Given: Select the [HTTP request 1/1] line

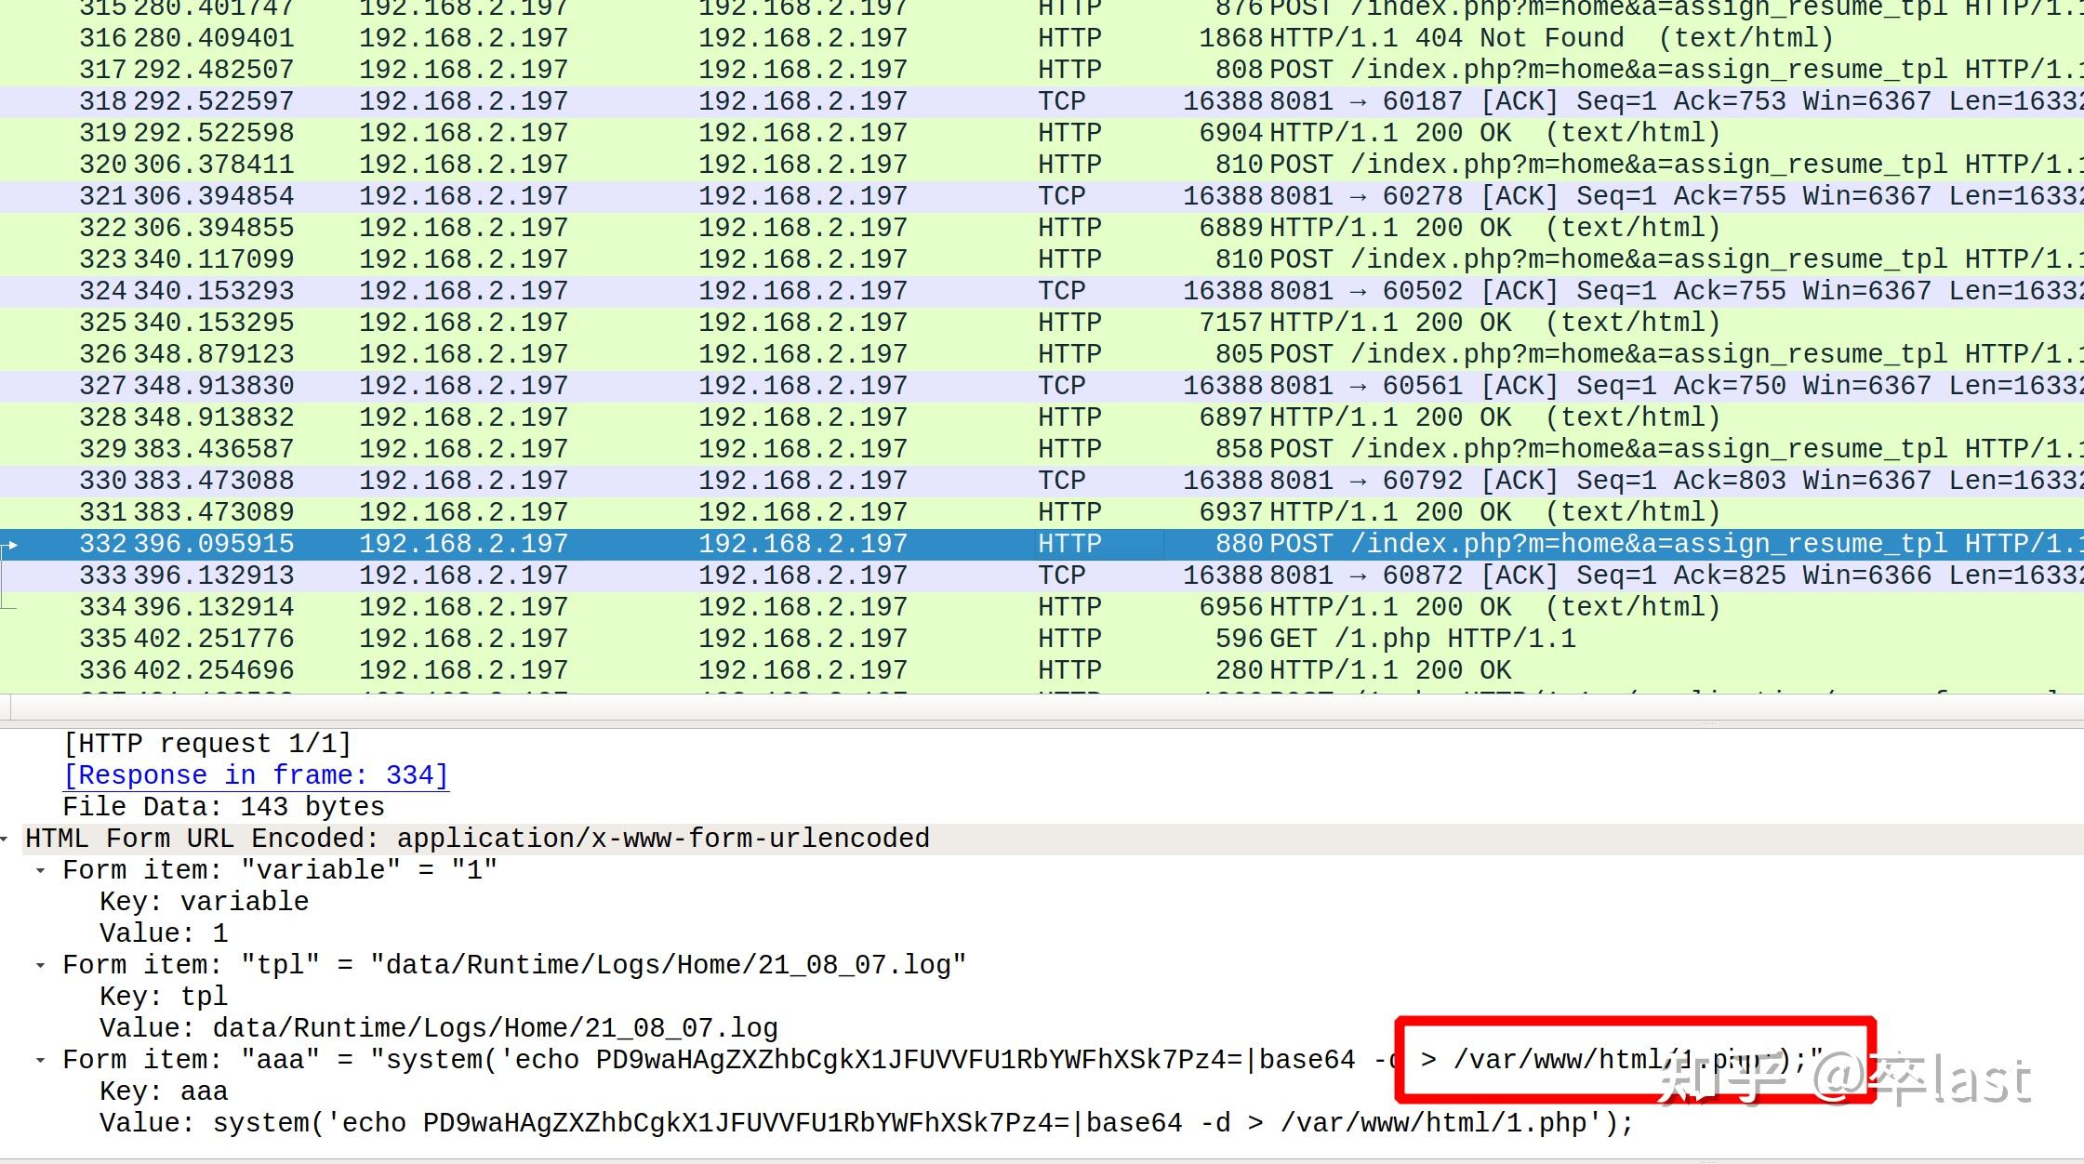Looking at the screenshot, I should [x=206, y=744].
